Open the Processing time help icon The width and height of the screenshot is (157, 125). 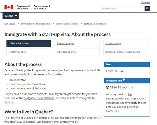pos(124,80)
